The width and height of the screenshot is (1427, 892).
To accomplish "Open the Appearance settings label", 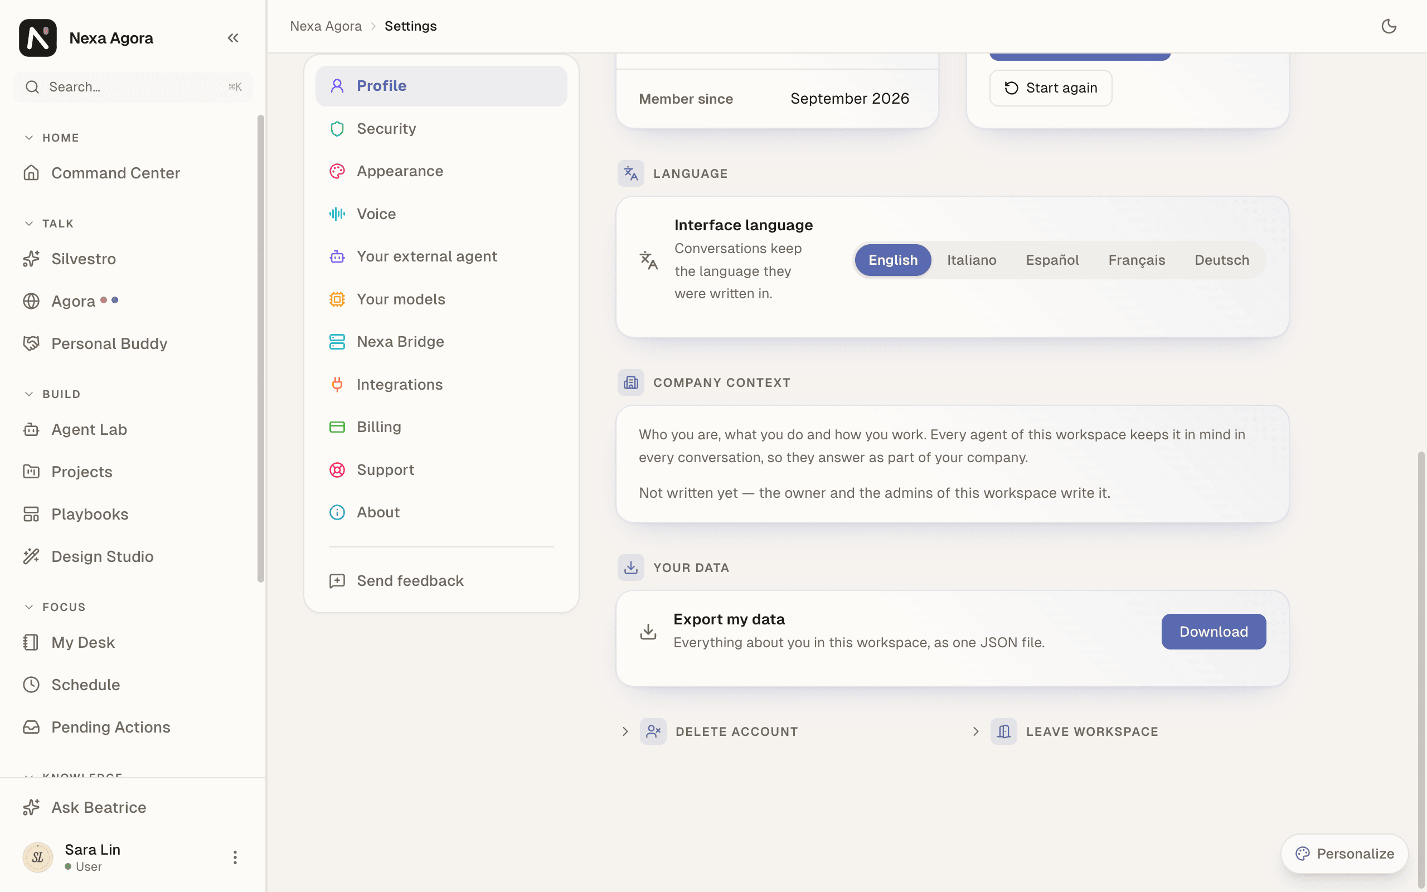I will point(400,171).
